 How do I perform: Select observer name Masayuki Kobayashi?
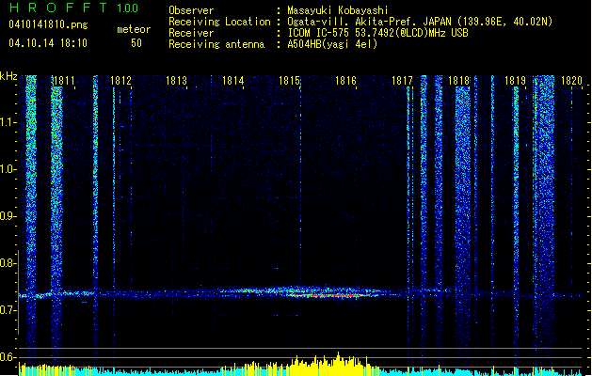tap(338, 10)
